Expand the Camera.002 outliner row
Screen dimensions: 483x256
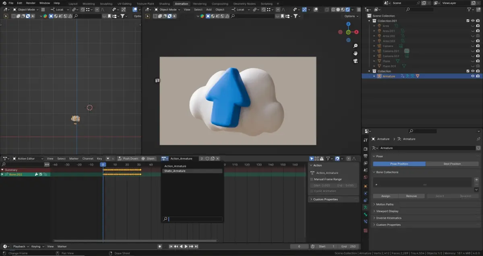click(374, 56)
